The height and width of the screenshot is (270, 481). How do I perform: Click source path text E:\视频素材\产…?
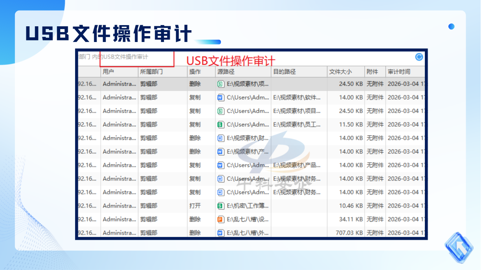click(x=248, y=151)
